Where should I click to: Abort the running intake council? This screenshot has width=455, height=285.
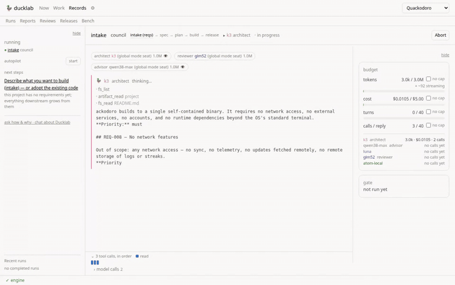tap(440, 35)
